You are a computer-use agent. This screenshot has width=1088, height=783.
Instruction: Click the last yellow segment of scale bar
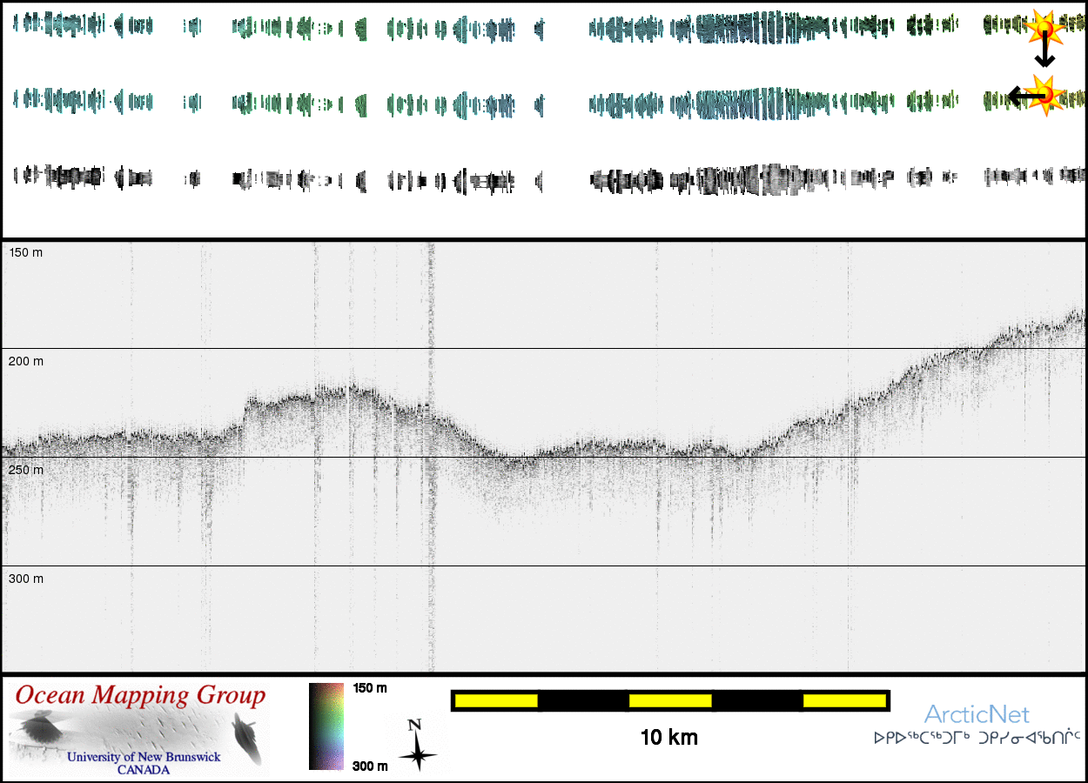(x=843, y=700)
